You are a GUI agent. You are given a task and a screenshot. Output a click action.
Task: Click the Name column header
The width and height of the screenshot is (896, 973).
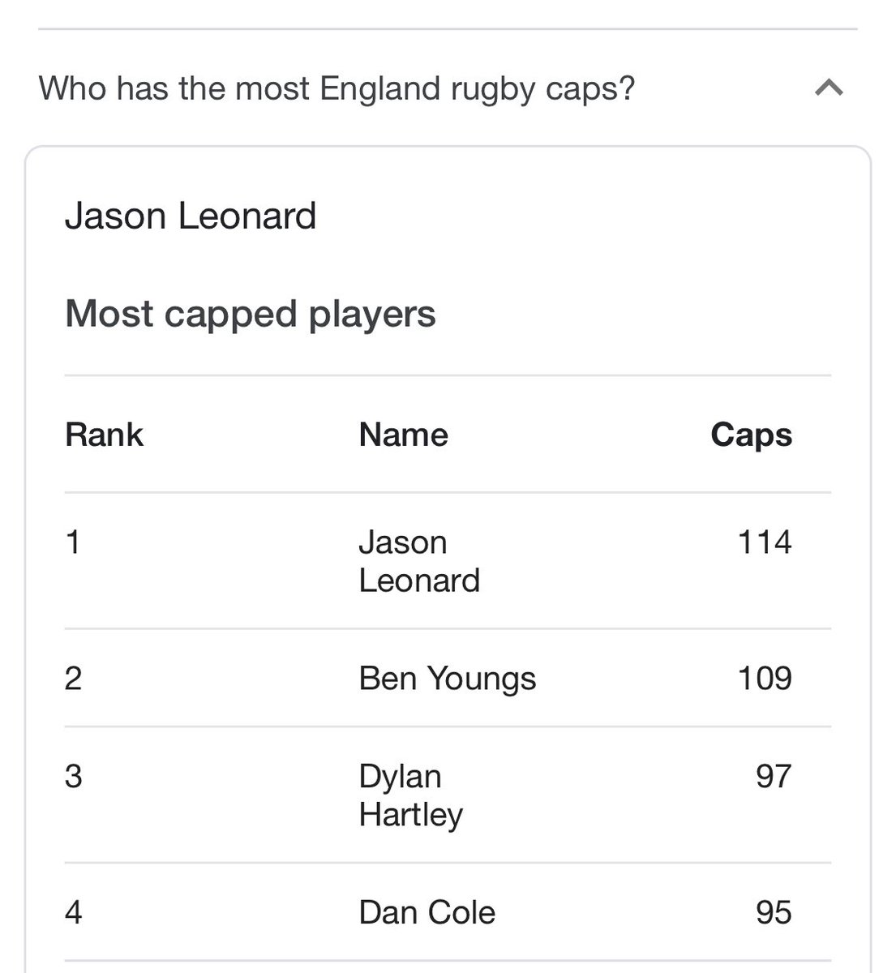point(403,435)
